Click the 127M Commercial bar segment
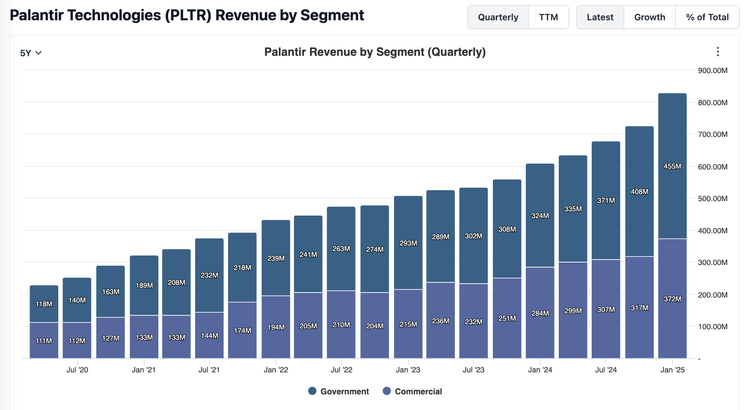This screenshot has width=745, height=410. pyautogui.click(x=111, y=338)
